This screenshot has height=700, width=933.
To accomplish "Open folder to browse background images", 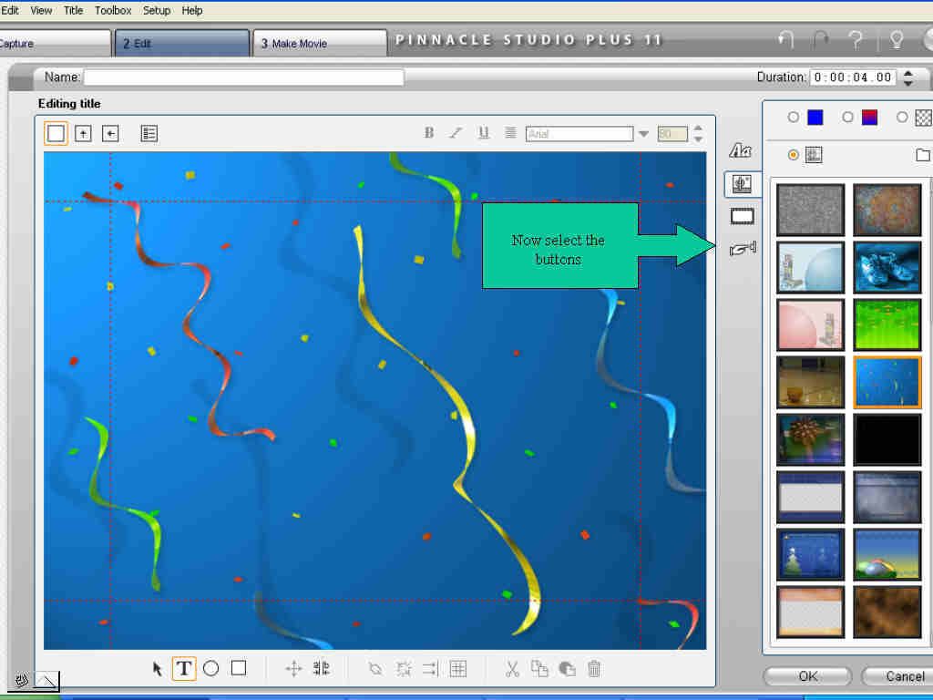I will click(x=923, y=155).
